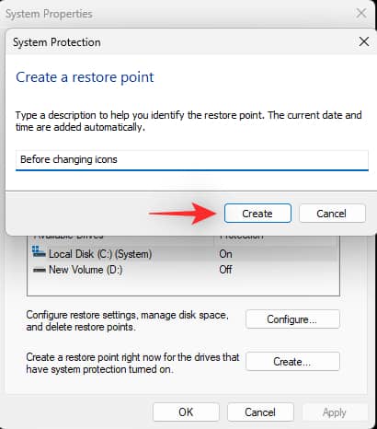377x429 pixels.
Task: Click the Create button beside the red arrow
Action: (x=257, y=214)
